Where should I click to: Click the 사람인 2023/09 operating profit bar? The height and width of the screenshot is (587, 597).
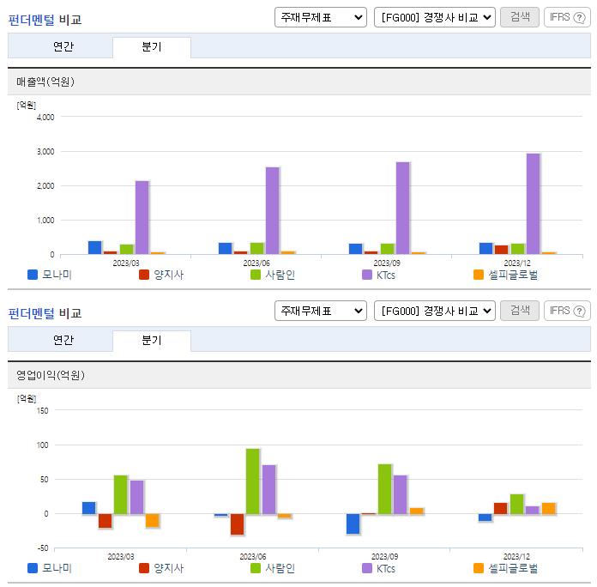point(384,489)
